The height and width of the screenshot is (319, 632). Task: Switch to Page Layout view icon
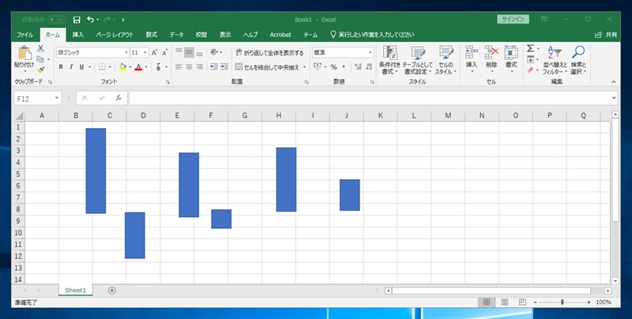[504, 302]
